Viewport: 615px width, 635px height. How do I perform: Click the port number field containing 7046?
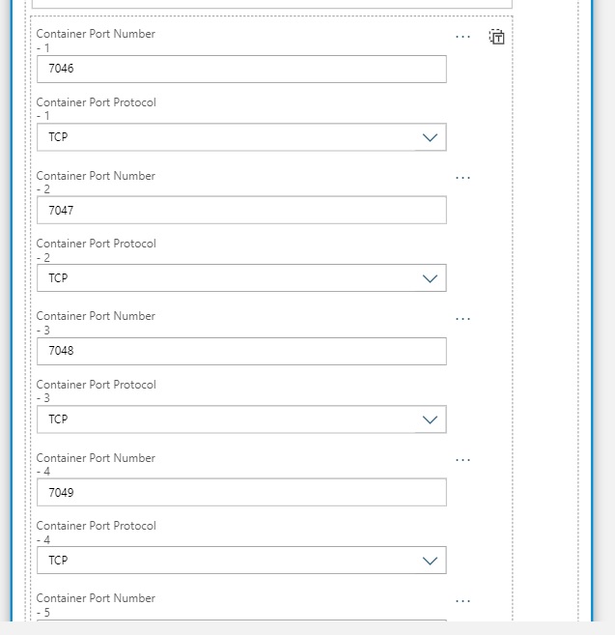(x=241, y=69)
